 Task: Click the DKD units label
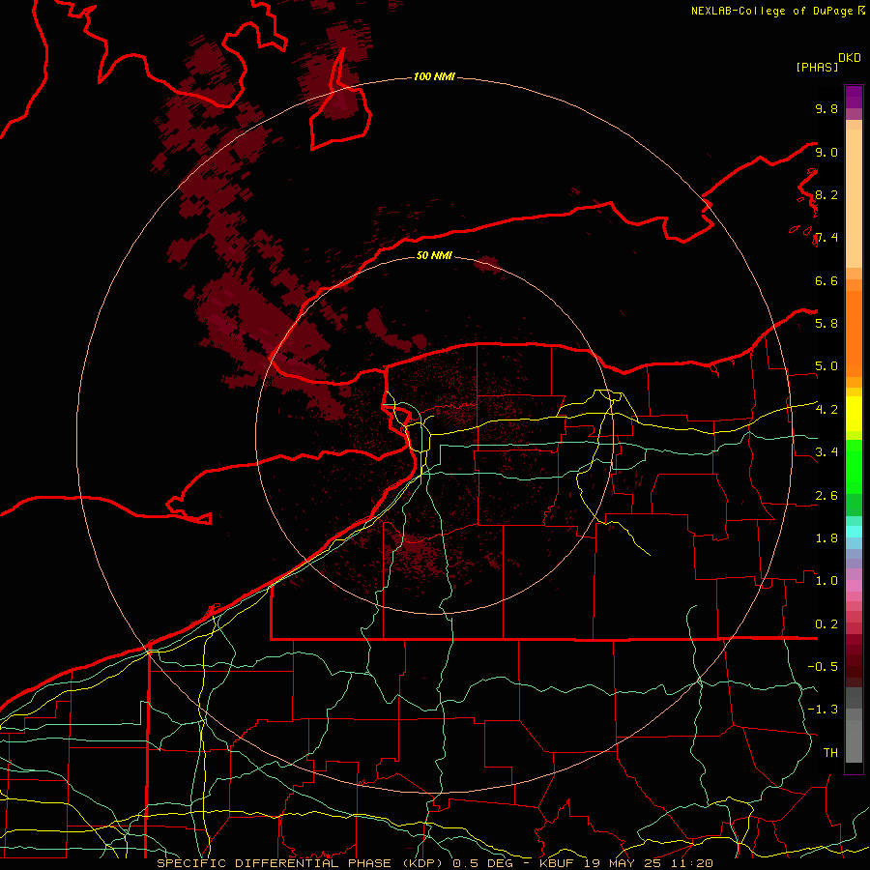(850, 58)
